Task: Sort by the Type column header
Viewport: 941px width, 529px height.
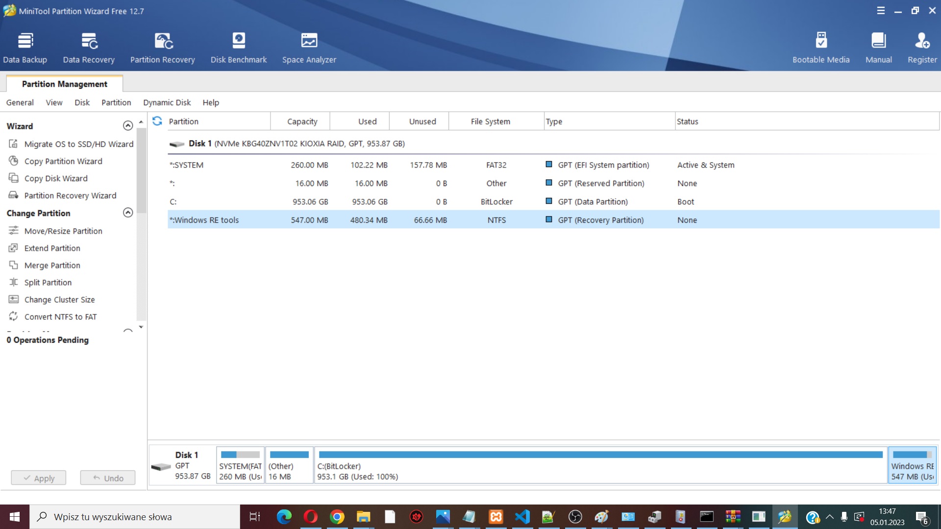Action: pyautogui.click(x=610, y=121)
